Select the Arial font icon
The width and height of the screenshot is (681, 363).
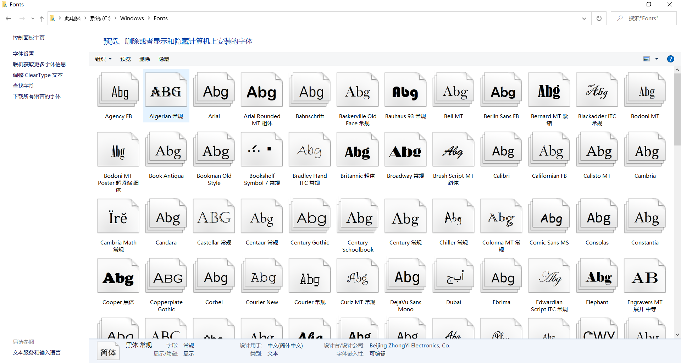214,90
